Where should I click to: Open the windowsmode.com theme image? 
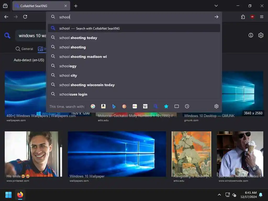click(x=240, y=154)
